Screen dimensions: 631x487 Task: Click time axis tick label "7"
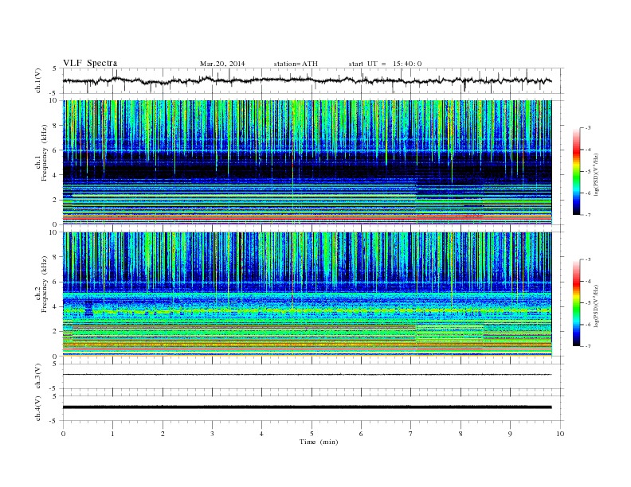[411, 434]
